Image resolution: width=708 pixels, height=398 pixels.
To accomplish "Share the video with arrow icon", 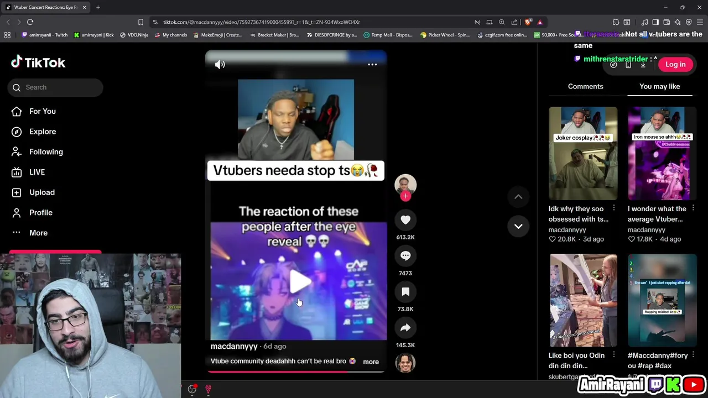I will (405, 327).
